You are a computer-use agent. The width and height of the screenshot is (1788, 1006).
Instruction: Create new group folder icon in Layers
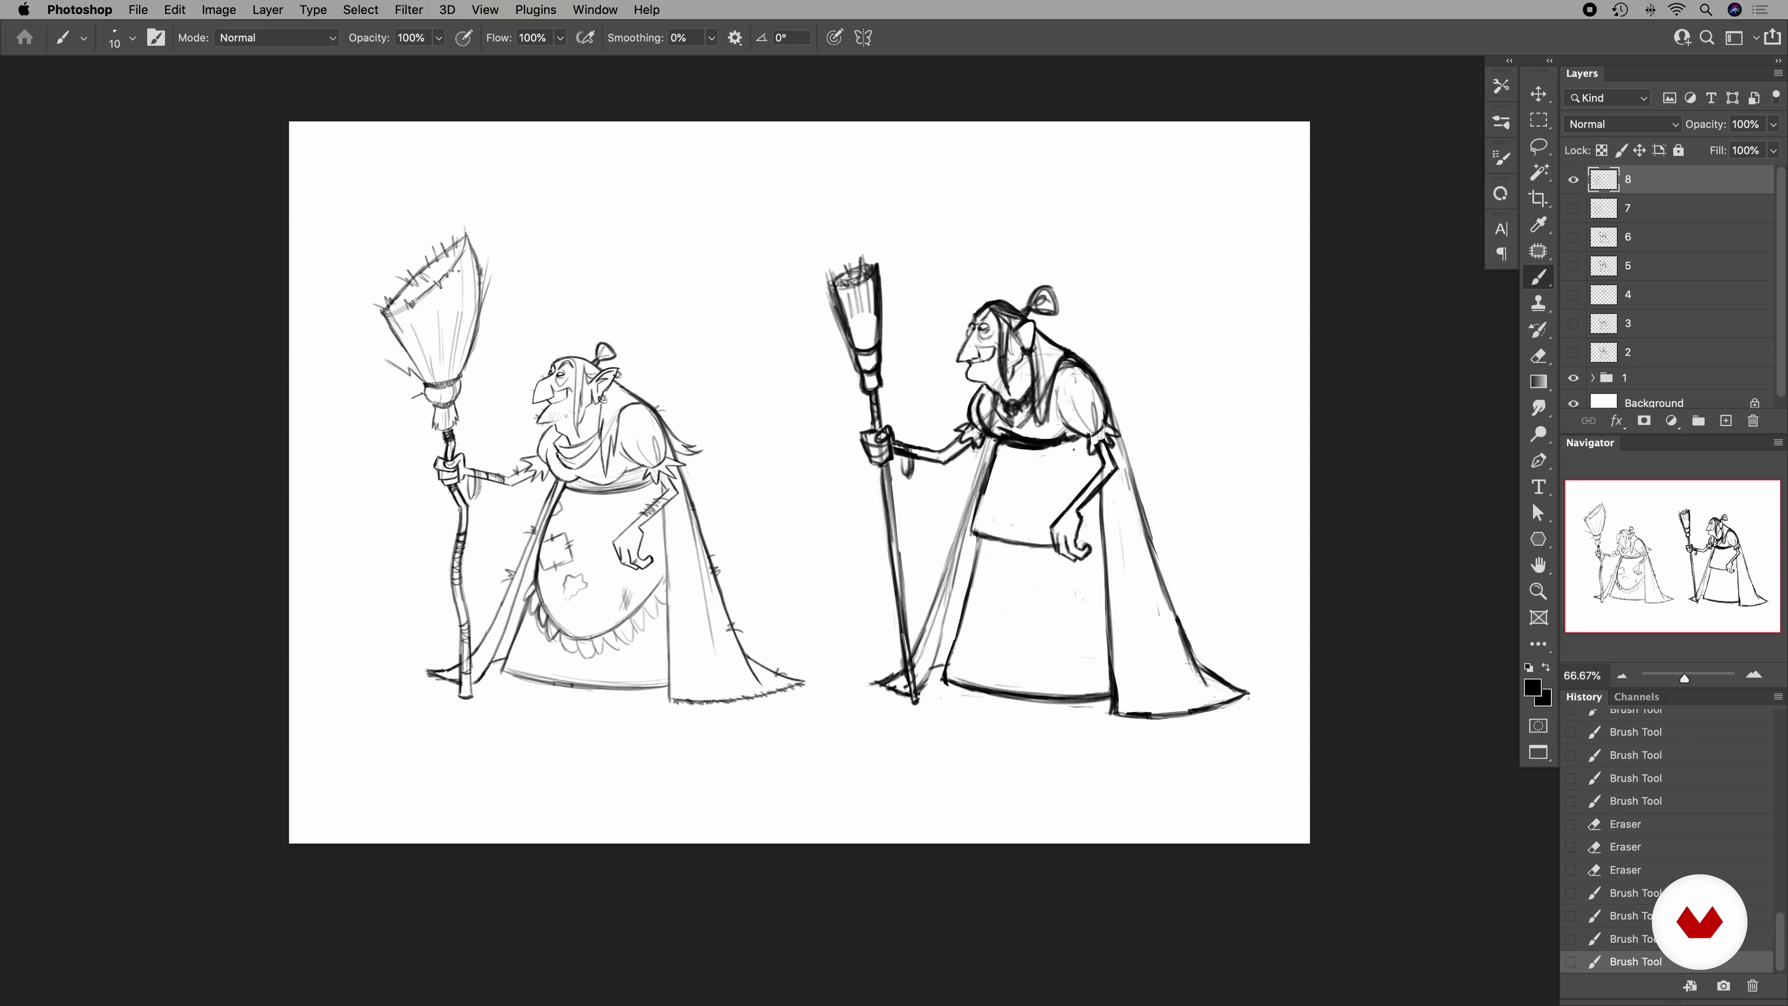pyautogui.click(x=1698, y=421)
